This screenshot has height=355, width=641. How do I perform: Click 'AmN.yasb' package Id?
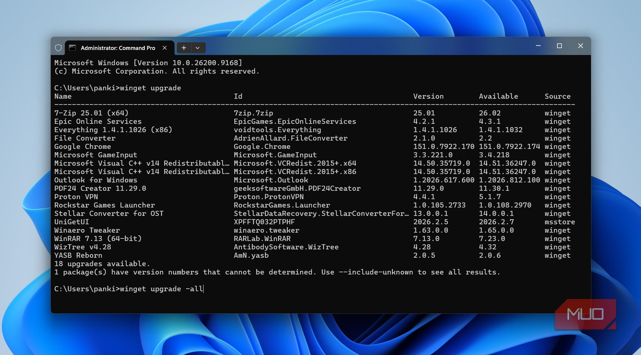(251, 255)
